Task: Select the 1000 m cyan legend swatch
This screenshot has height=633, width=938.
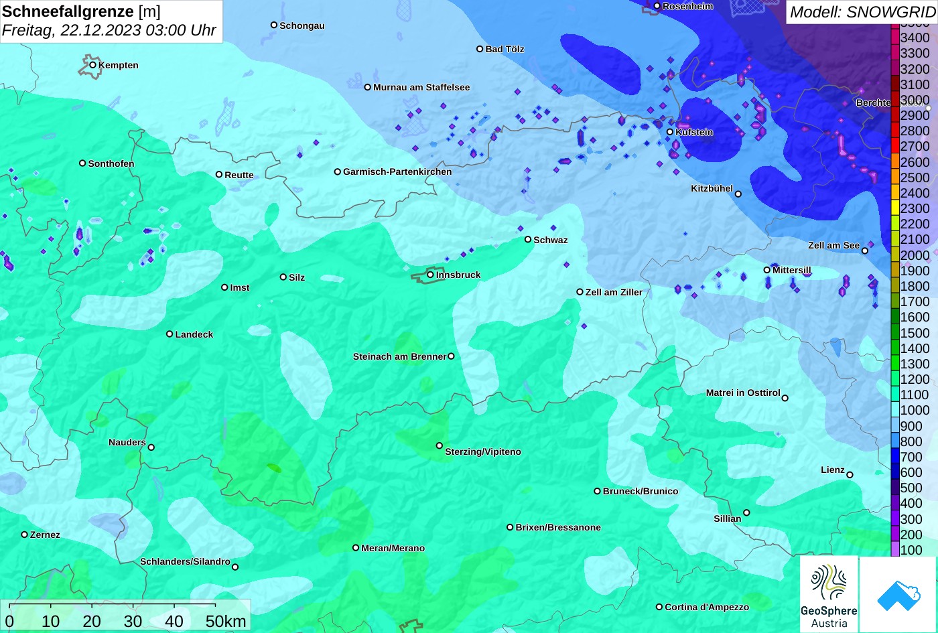Action: pos(894,410)
